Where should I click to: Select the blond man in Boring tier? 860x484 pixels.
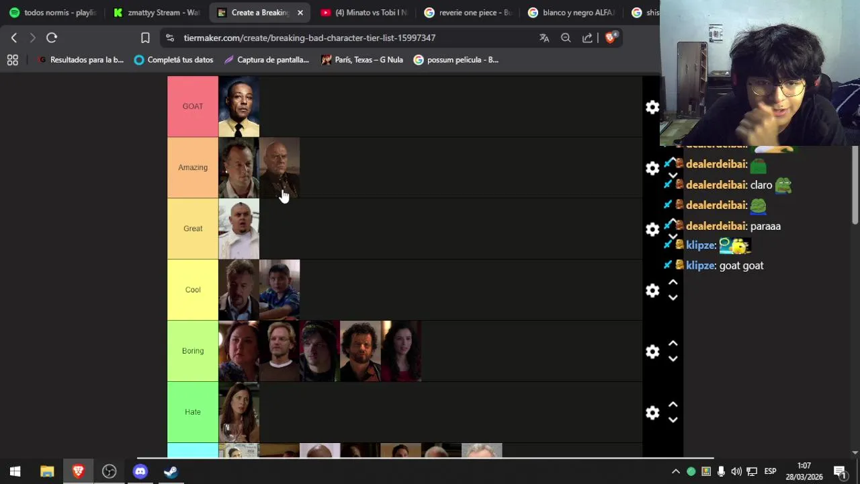(x=279, y=351)
